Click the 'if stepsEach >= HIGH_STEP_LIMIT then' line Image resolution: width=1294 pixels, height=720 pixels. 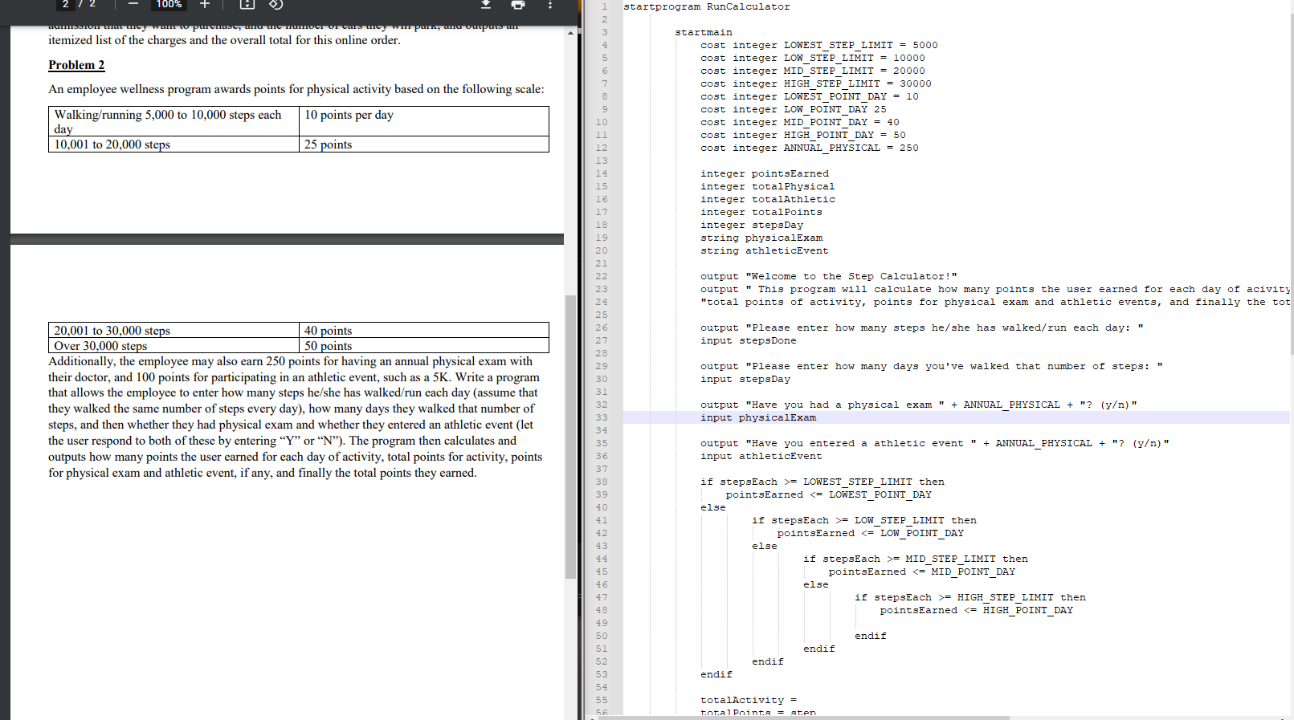970,597
